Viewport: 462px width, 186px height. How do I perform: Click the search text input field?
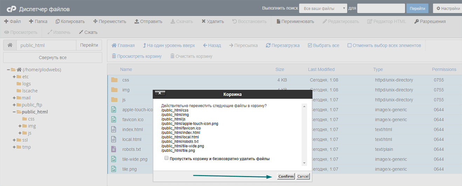point(381,8)
